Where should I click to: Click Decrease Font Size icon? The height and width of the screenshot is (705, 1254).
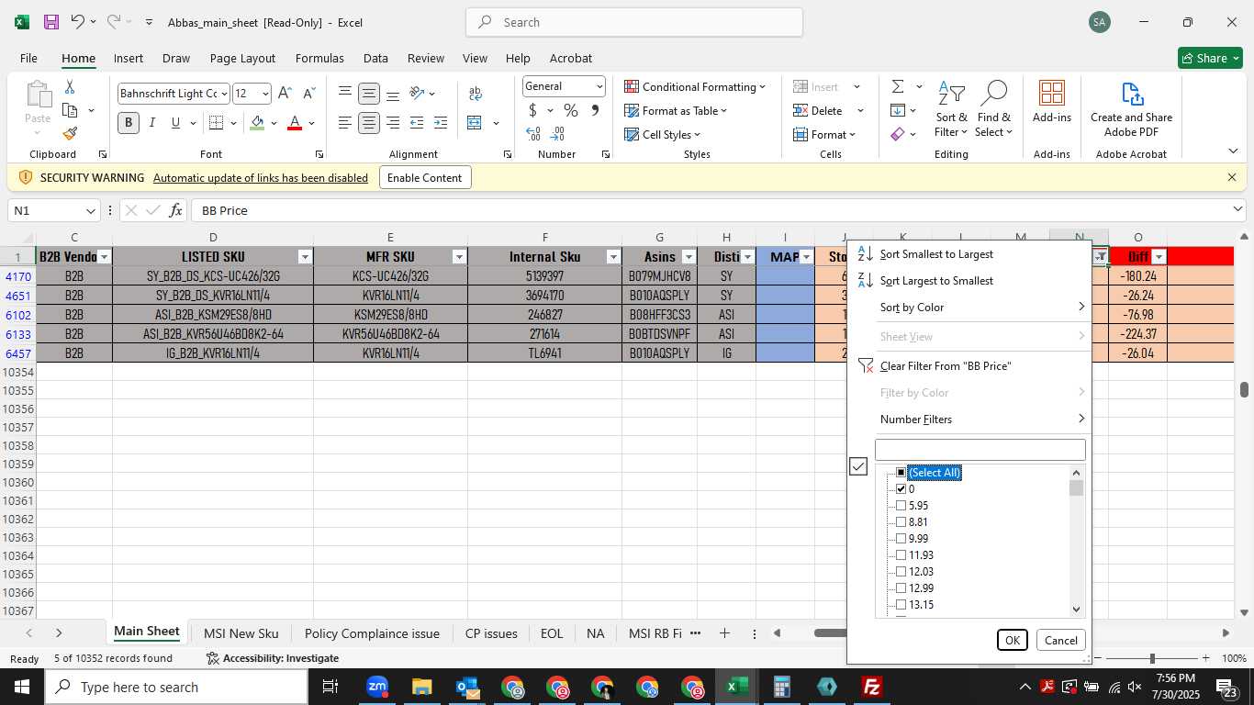[308, 94]
